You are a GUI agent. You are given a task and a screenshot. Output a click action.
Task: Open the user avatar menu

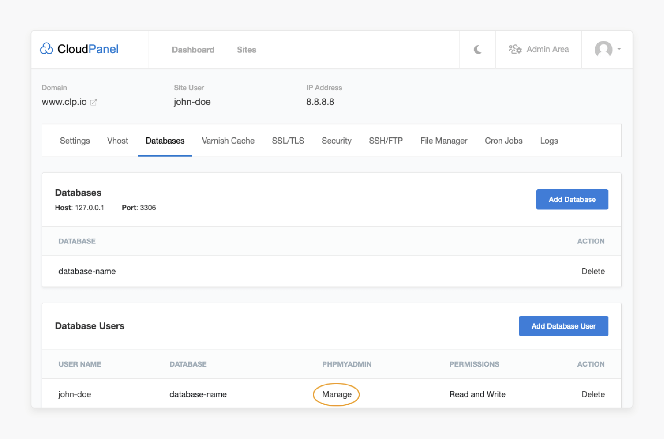click(603, 49)
